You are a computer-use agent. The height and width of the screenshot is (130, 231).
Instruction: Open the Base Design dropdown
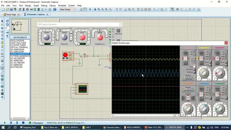pos(67,9)
